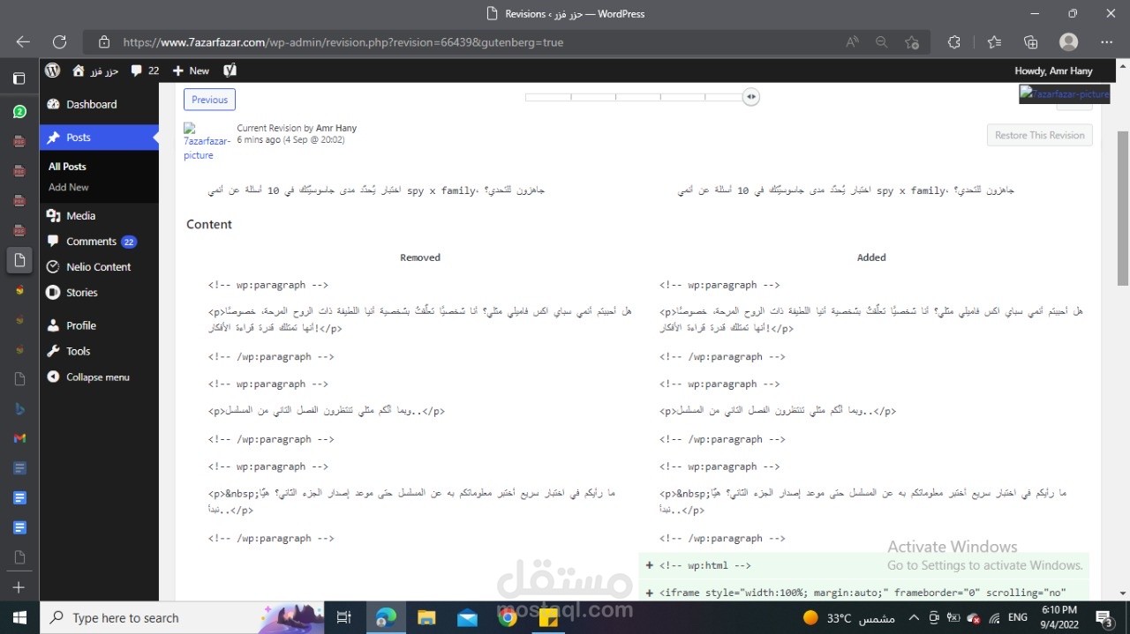Open the Posts menu
Viewport: 1130px width, 634px height.
click(x=99, y=137)
